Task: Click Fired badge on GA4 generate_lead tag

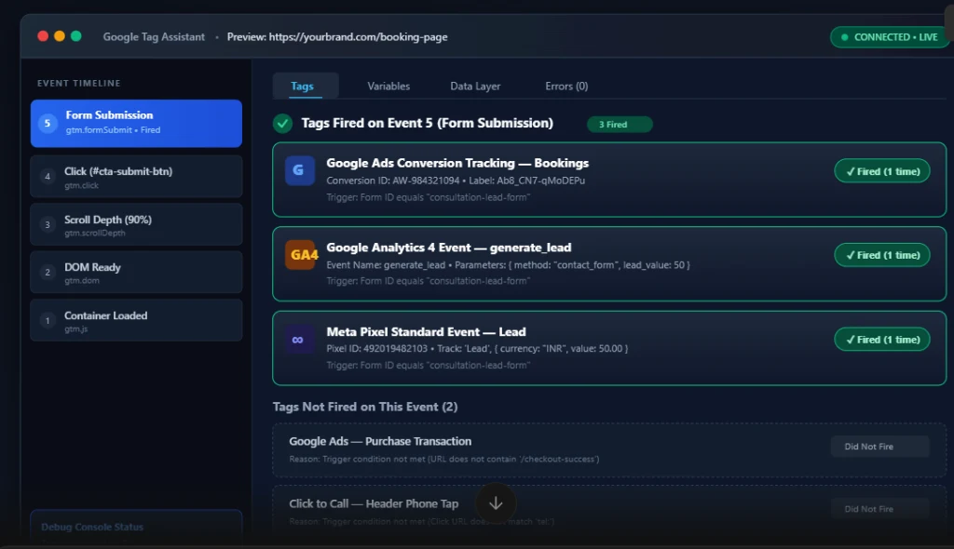Action: (x=882, y=255)
